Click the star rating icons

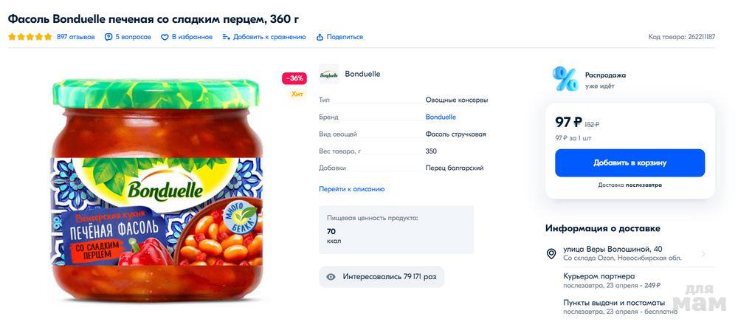30,37
